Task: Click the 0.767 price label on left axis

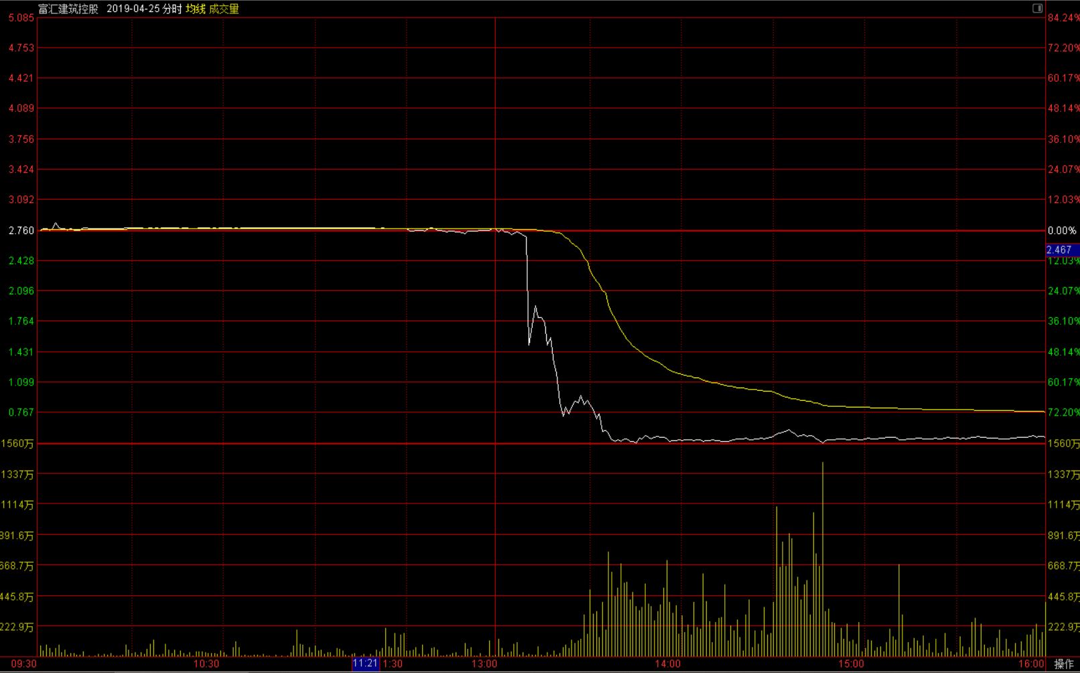Action: (21, 412)
